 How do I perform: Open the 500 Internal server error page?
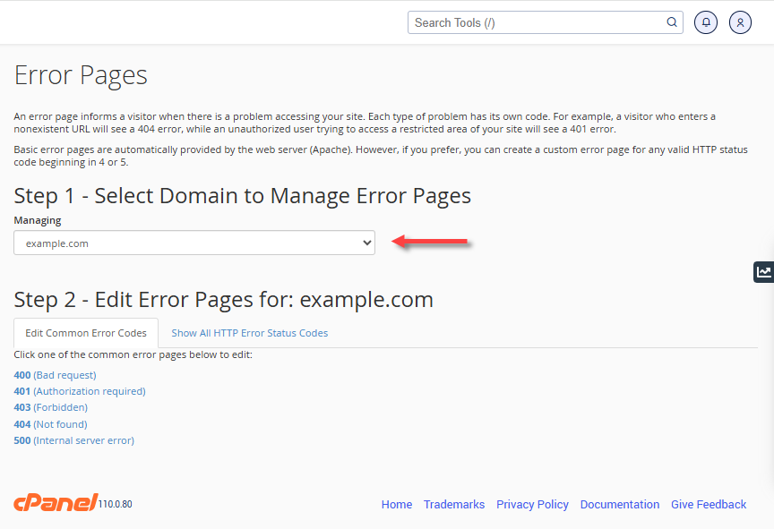tap(73, 439)
